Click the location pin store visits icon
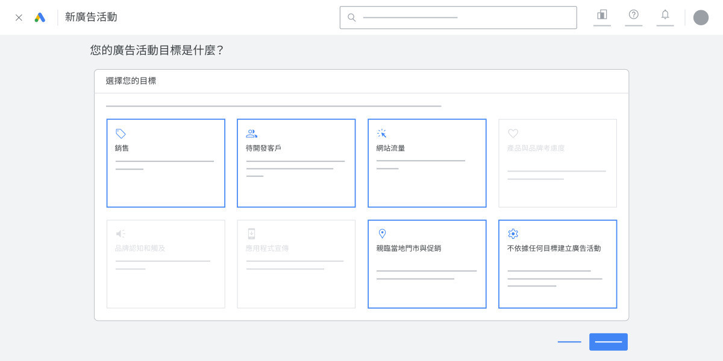Screen dimensions: 723x361 (382, 233)
